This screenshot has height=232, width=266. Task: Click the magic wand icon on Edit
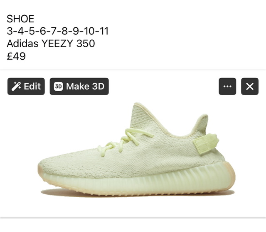16,87
